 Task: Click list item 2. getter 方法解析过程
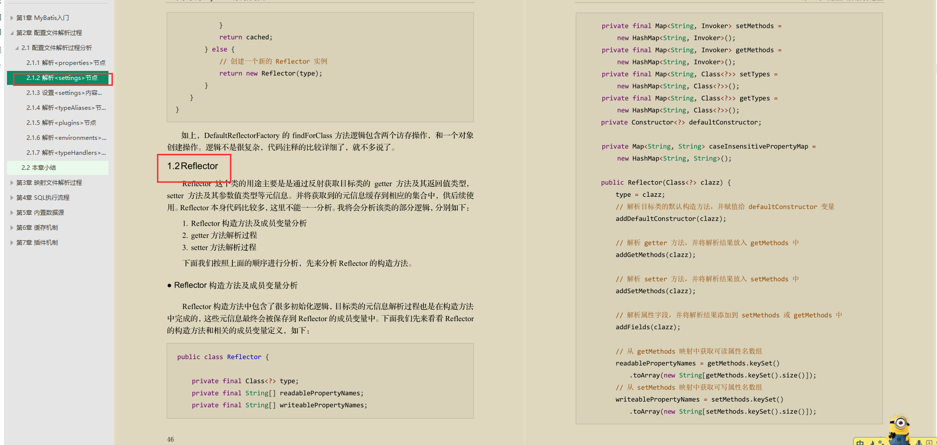(x=219, y=235)
